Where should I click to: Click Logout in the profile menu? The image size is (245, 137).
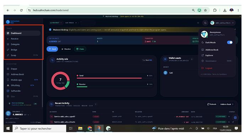click(208, 68)
